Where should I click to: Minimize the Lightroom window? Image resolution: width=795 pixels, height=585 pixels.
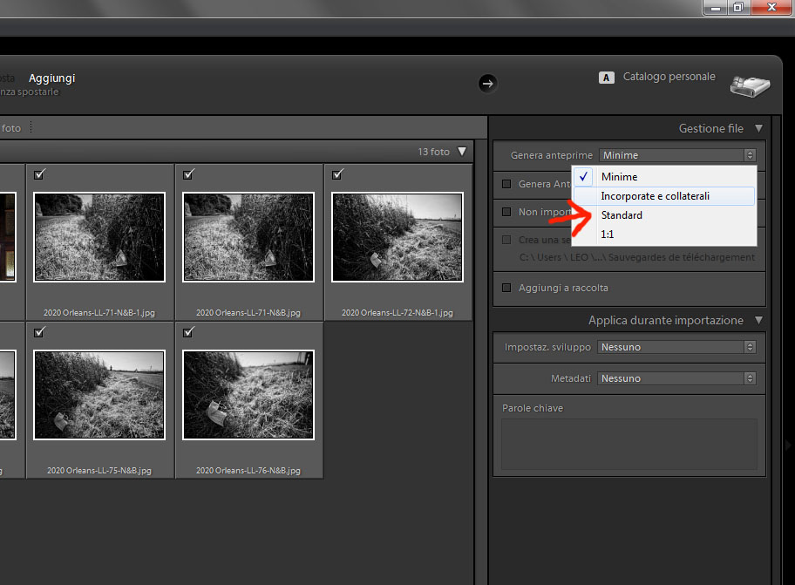coord(716,7)
